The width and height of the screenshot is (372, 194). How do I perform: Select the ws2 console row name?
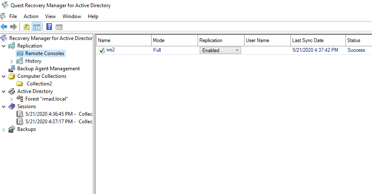110,50
